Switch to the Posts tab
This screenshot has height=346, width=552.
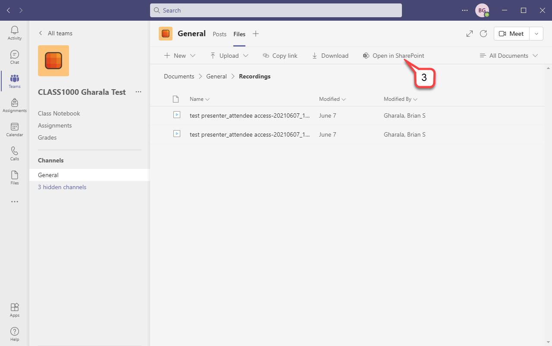point(220,34)
